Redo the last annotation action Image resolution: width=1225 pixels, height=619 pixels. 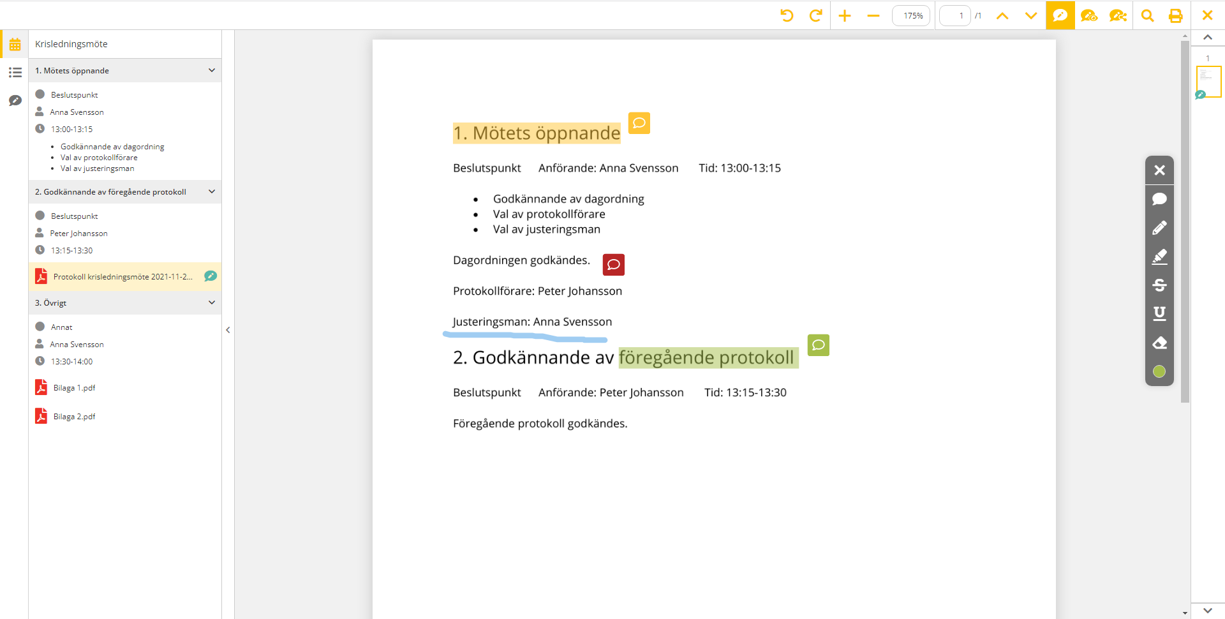click(815, 15)
